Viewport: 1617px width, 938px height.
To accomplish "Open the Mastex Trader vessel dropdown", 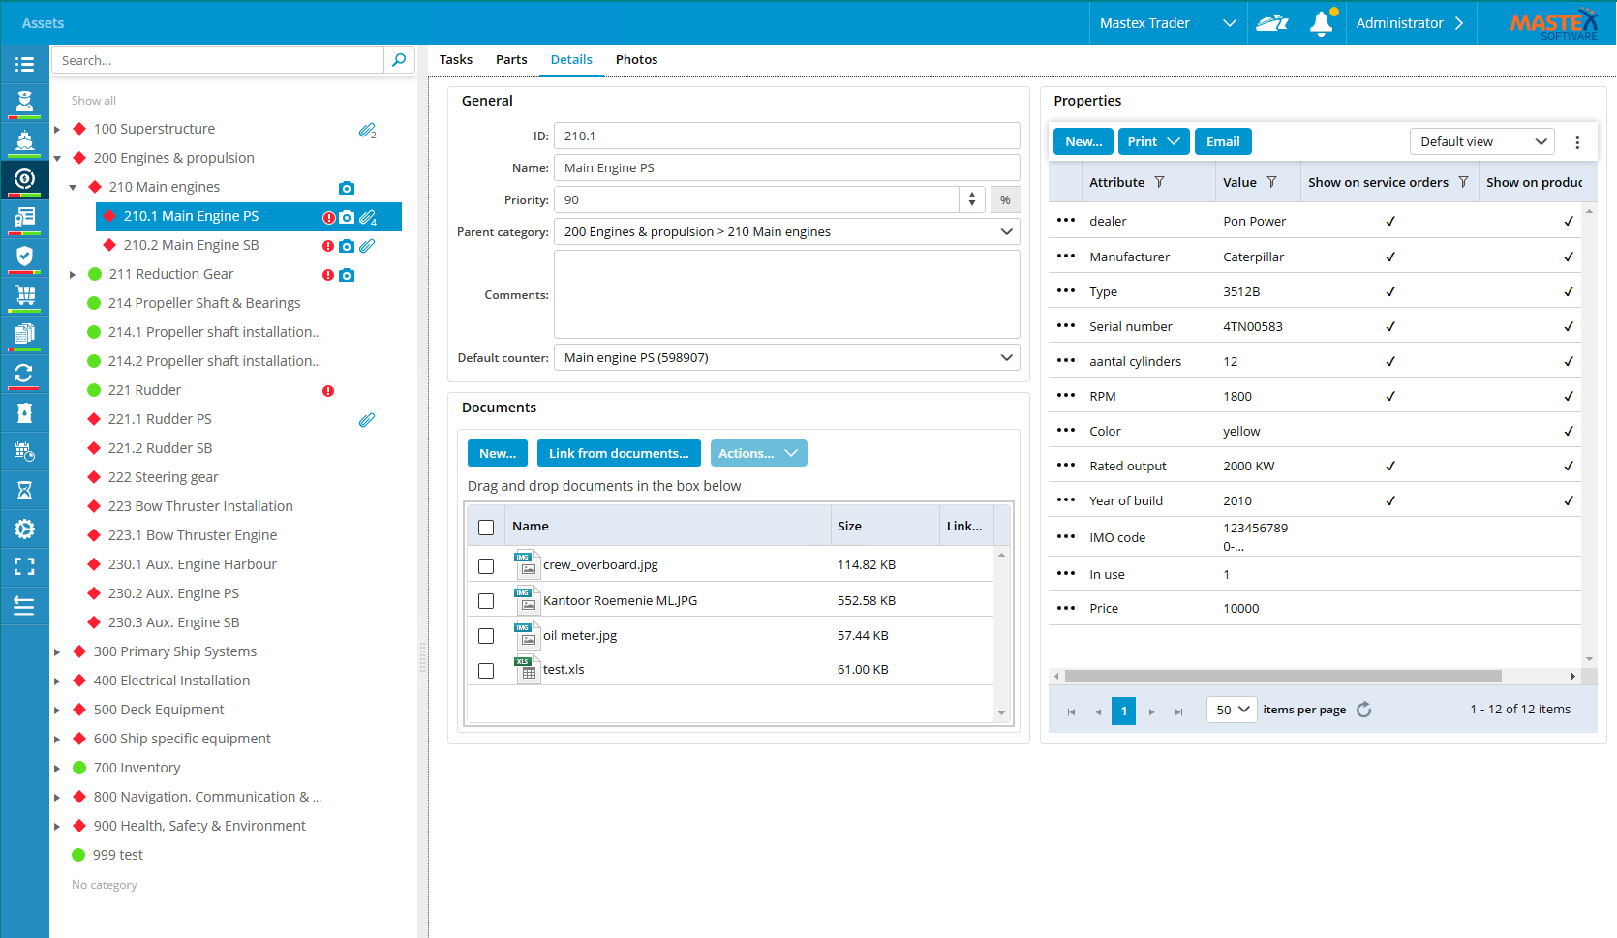I will [1168, 23].
